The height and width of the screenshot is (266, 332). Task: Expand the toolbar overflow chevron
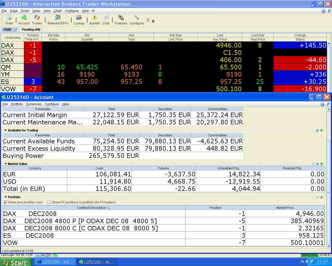pos(148,20)
